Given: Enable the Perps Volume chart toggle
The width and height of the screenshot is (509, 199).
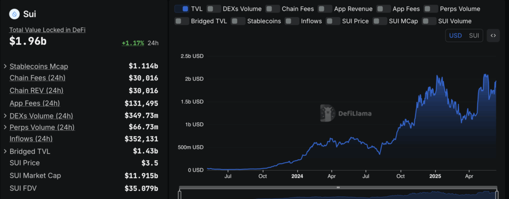Looking at the screenshot, I should coord(431,9).
